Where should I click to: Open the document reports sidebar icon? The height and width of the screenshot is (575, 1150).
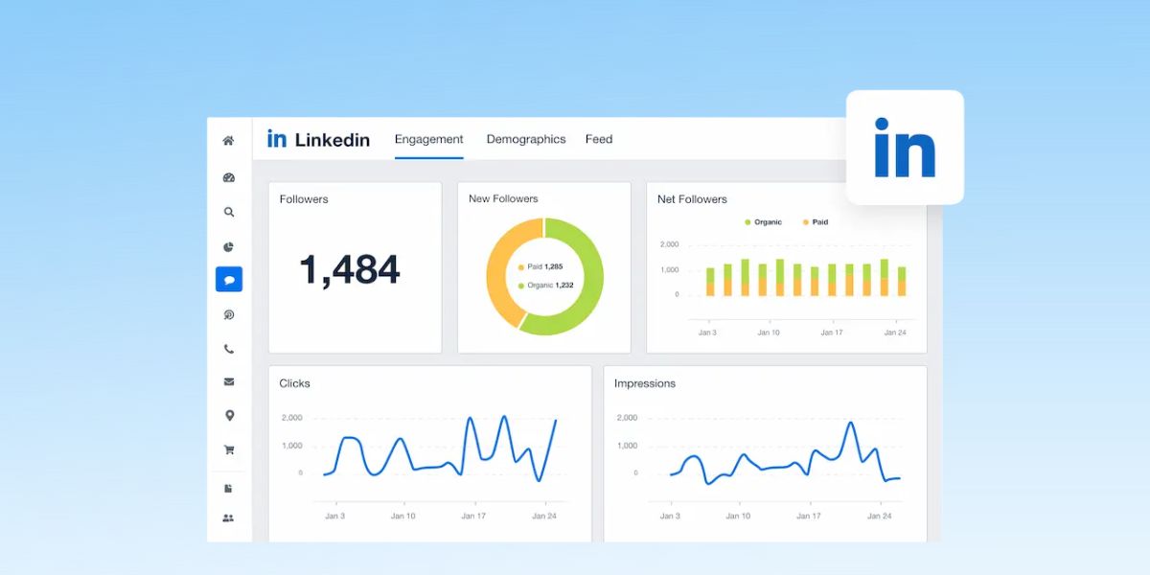pos(228,489)
